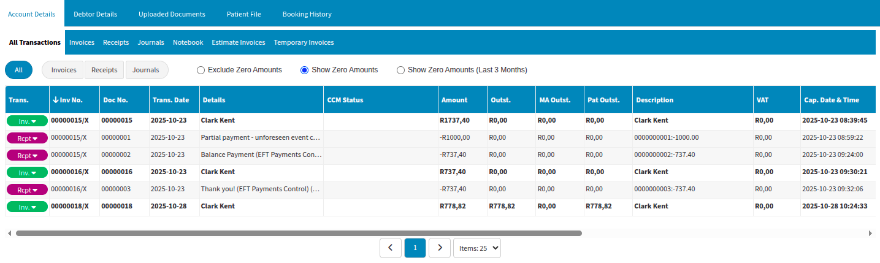Image resolution: width=880 pixels, height=263 pixels.
Task: Click the Partial payment details cell
Action: click(261, 138)
